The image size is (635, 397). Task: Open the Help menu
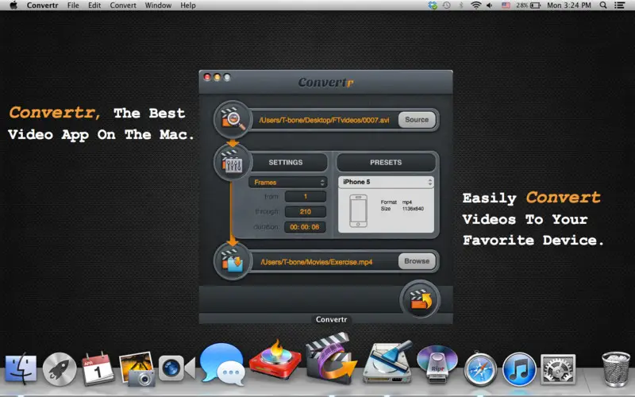pos(188,6)
